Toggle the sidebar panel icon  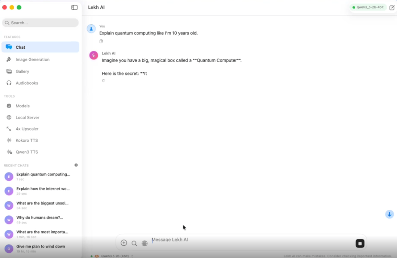(x=74, y=7)
